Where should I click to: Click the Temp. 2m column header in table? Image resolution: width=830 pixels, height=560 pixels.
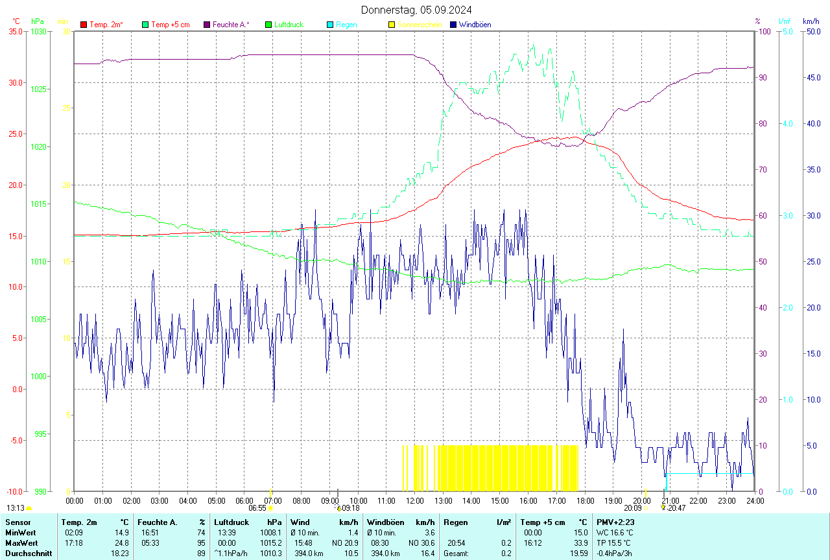click(x=79, y=522)
